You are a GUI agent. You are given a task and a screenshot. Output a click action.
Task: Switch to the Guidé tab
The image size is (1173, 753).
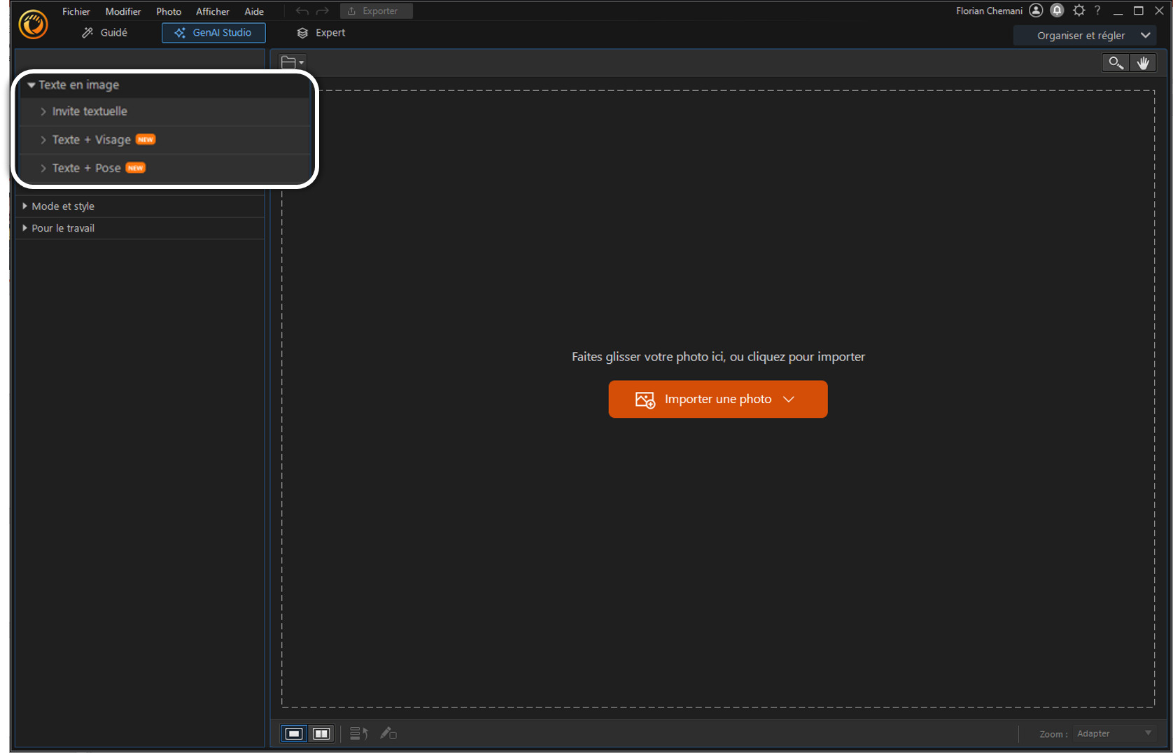[x=105, y=33]
